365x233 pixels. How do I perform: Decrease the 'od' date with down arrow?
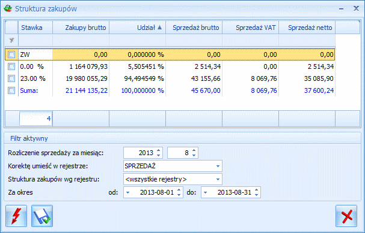pyautogui.click(x=179, y=195)
